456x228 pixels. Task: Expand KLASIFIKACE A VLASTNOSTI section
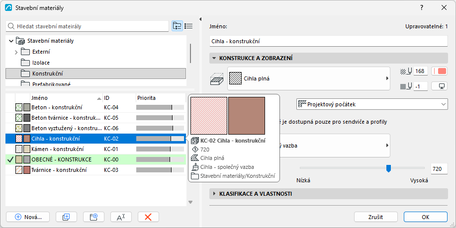214,194
